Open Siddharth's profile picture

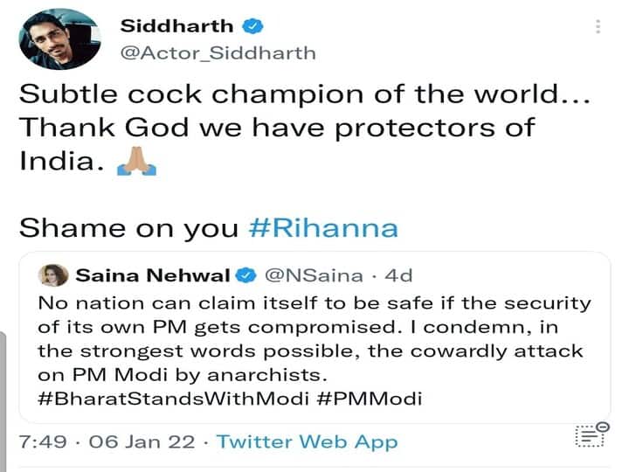(x=59, y=39)
